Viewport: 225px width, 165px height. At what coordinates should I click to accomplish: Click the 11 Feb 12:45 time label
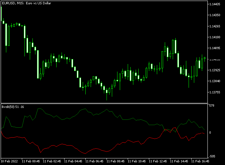(158, 162)
